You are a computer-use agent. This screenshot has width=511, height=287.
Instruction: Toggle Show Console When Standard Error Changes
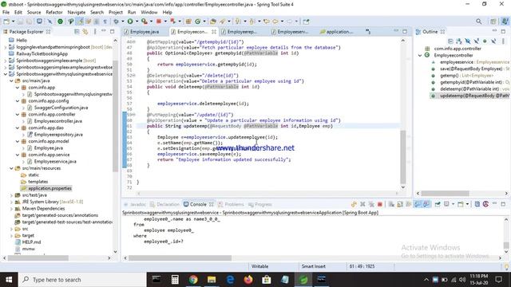[x=426, y=204]
